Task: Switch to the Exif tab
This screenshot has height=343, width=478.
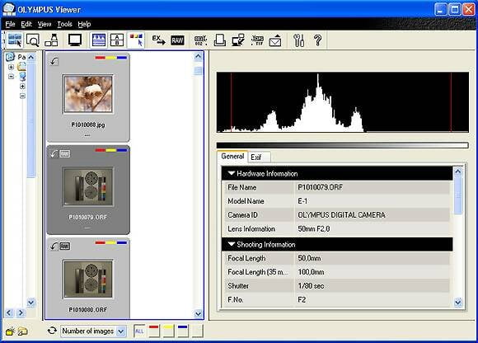Action: coord(256,157)
